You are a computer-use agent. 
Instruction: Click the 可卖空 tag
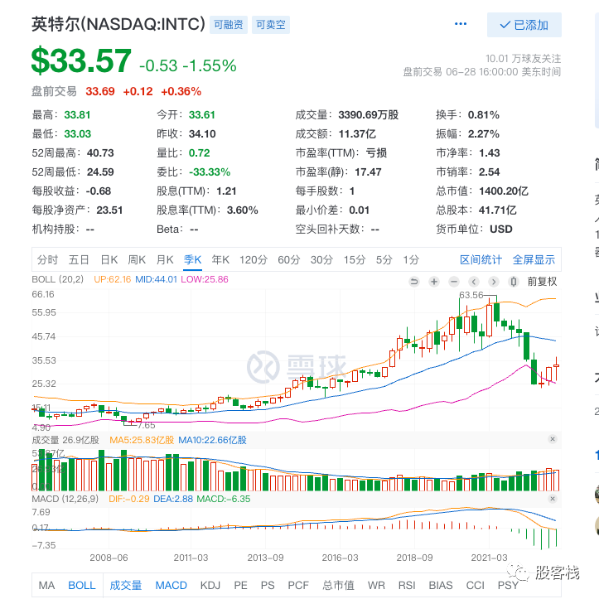pos(270,25)
